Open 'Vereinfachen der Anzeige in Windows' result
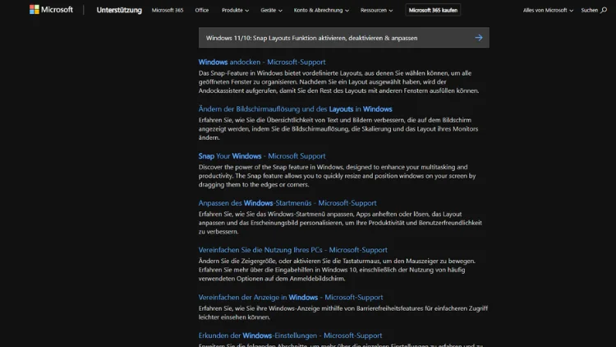Image resolution: width=616 pixels, height=347 pixels. (x=290, y=297)
